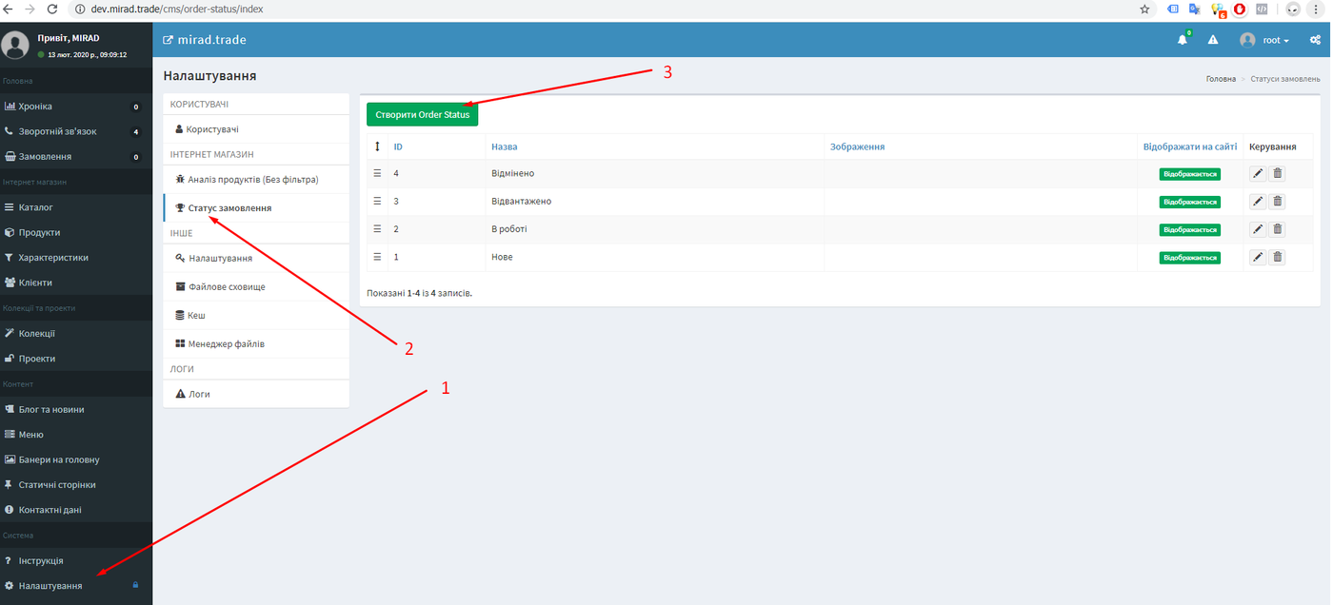Click the red Opera-style extension icon
Screen dimensions: 1333x605
point(1240,9)
